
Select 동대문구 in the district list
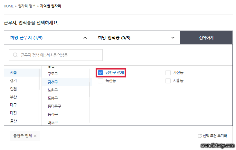54,106
